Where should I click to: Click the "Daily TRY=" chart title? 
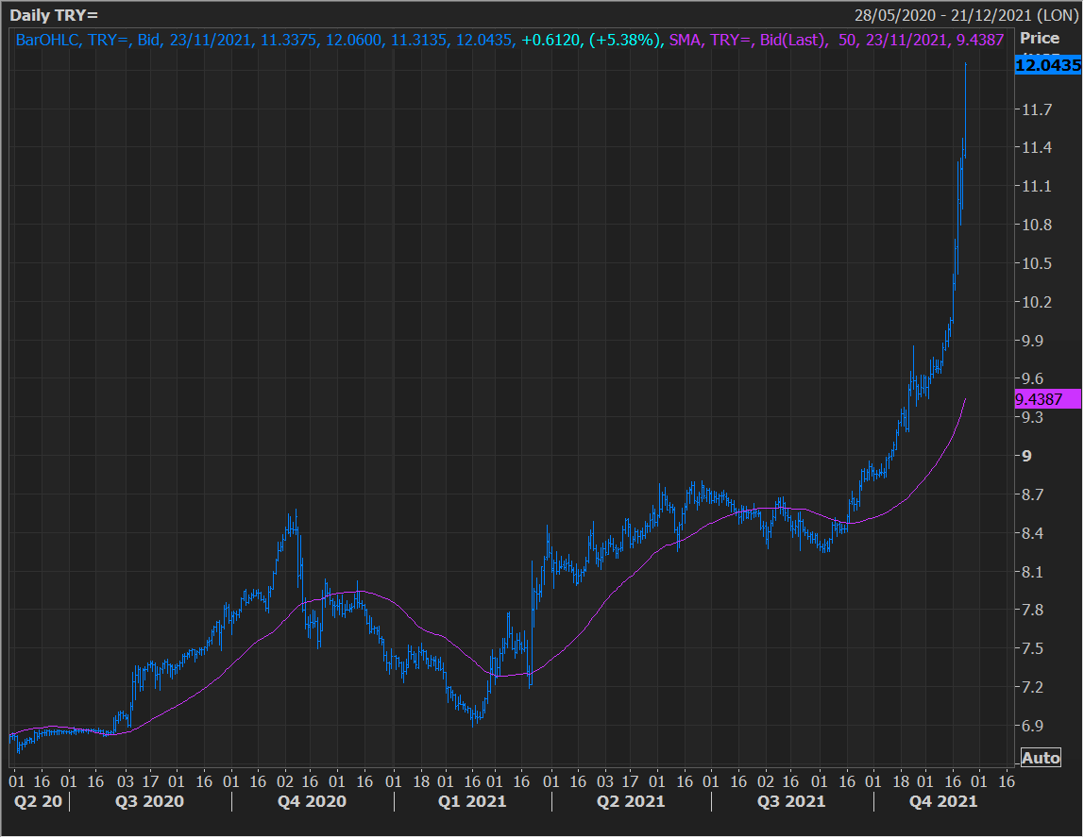tap(53, 16)
